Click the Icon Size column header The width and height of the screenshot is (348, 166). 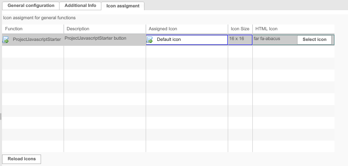point(240,29)
